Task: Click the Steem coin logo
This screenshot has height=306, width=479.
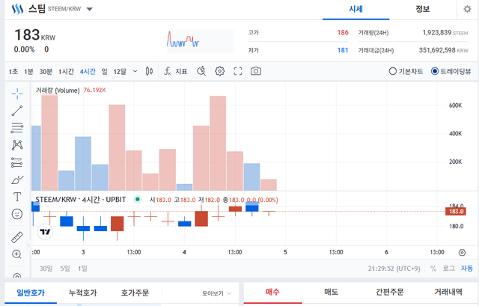Action: coord(17,9)
